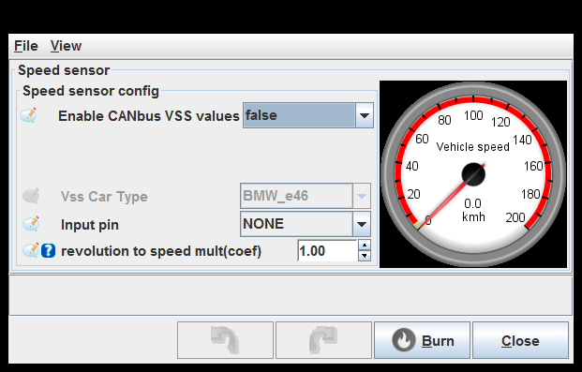The height and width of the screenshot is (372, 582).
Task: Click the 0.0 kmh reading on the gauge
Action: click(x=473, y=210)
